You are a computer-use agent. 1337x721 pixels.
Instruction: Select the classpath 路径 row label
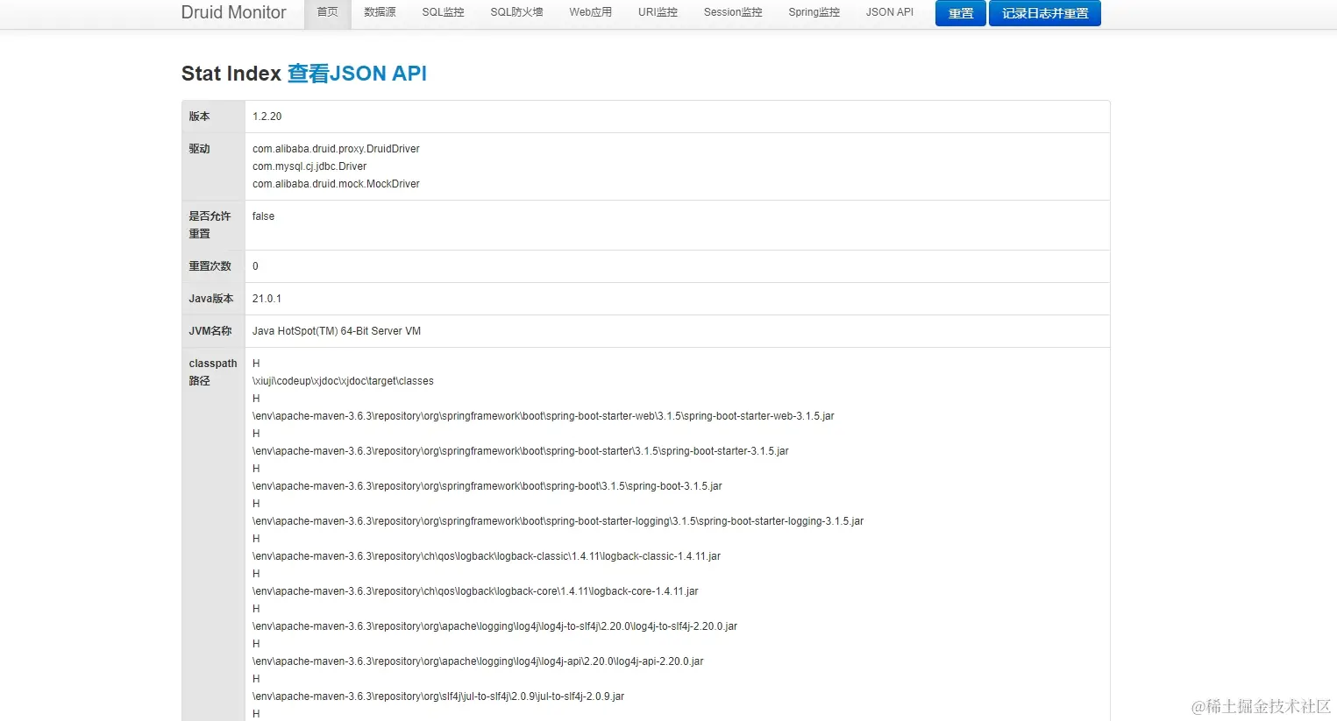(212, 371)
